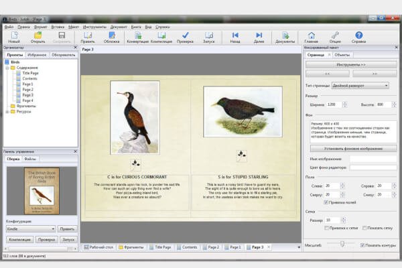
Task: Open Фрагменты document tab
Action: coord(131,247)
